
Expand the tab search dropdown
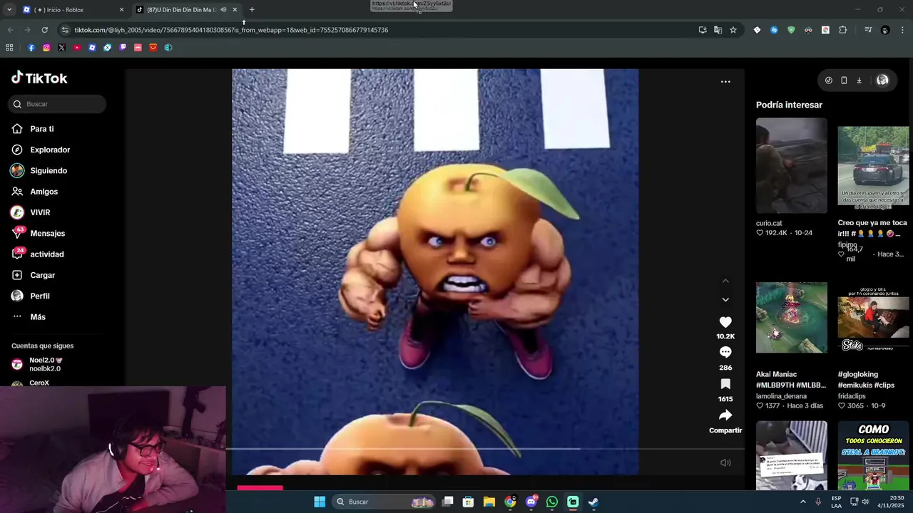point(9,10)
